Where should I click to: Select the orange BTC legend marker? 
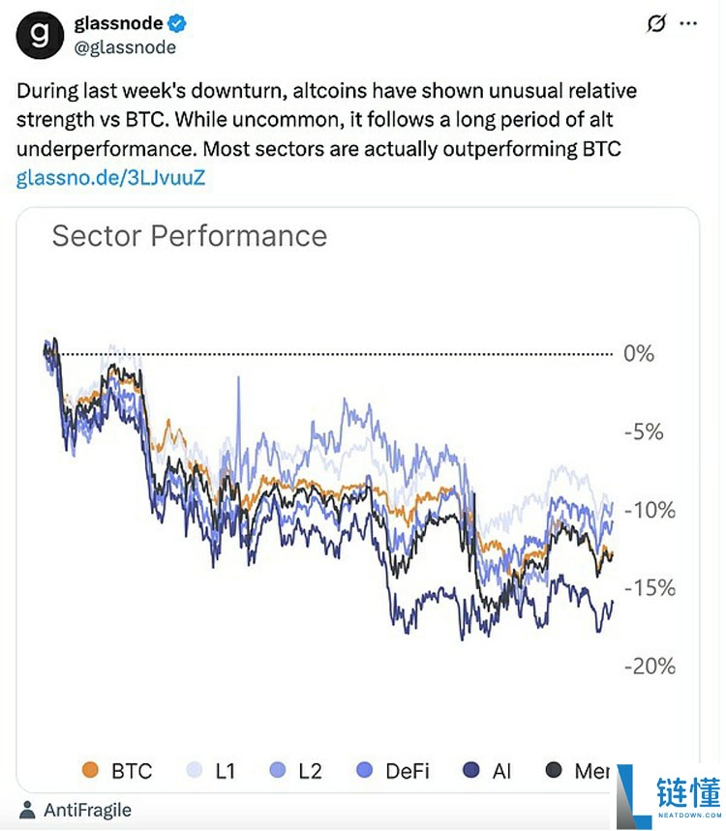click(x=92, y=772)
